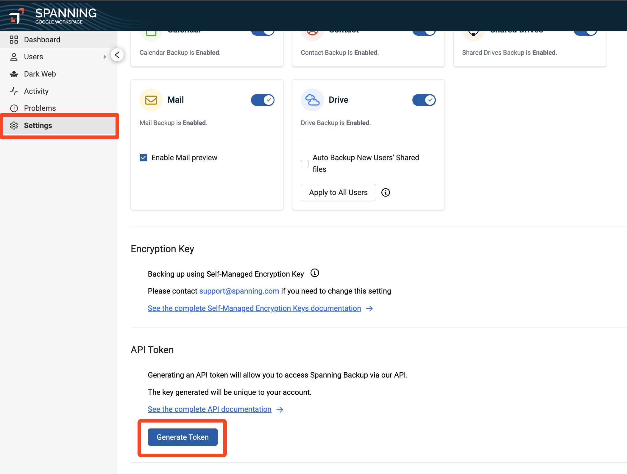Click the Activity pulse icon
The image size is (627, 474).
(14, 91)
